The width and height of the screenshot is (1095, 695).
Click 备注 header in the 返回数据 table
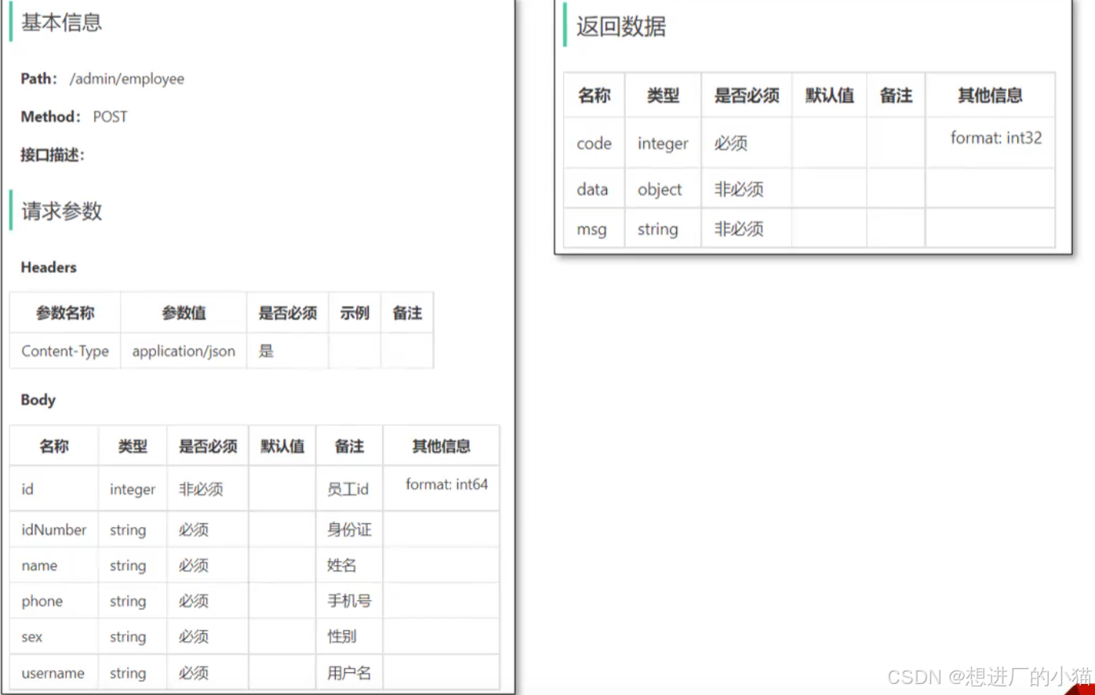click(896, 96)
